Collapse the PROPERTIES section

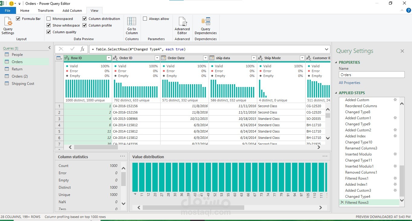(336, 62)
